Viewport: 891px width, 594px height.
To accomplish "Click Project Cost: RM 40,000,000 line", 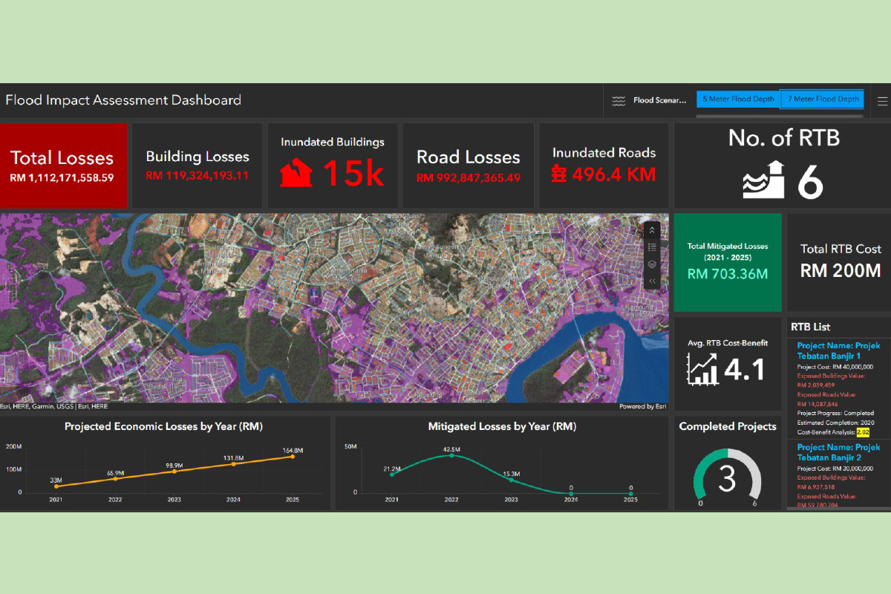I will pyautogui.click(x=835, y=367).
